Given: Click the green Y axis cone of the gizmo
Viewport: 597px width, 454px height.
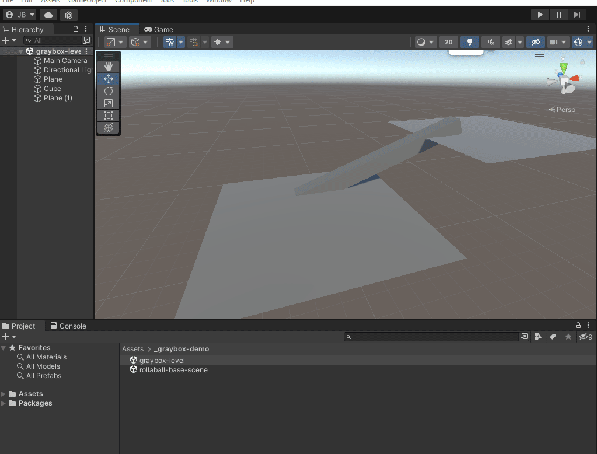Looking at the screenshot, I should 564,68.
